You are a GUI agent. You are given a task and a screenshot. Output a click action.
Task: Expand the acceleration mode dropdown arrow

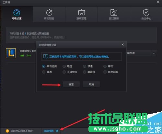point(154,53)
